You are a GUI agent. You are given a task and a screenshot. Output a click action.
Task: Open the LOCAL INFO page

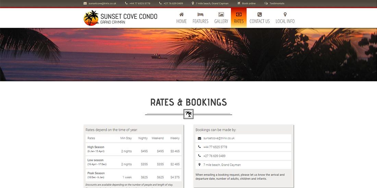point(285,18)
